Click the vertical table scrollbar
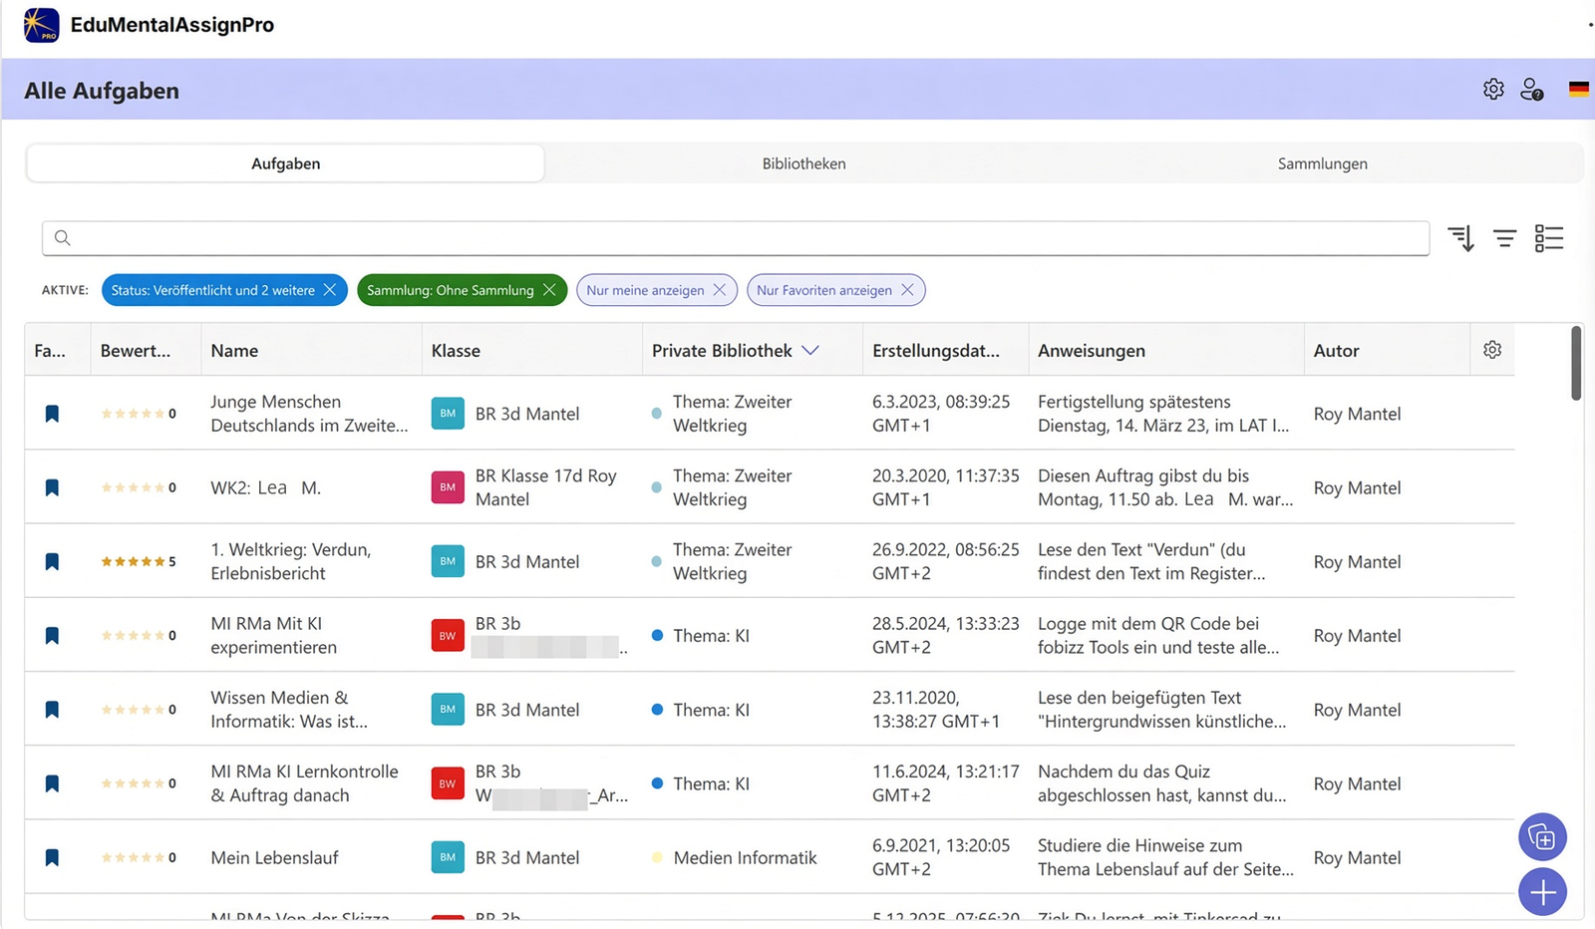The width and height of the screenshot is (1595, 929). [x=1576, y=363]
